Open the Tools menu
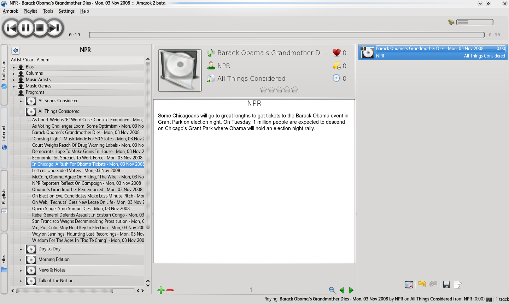 pyautogui.click(x=48, y=11)
